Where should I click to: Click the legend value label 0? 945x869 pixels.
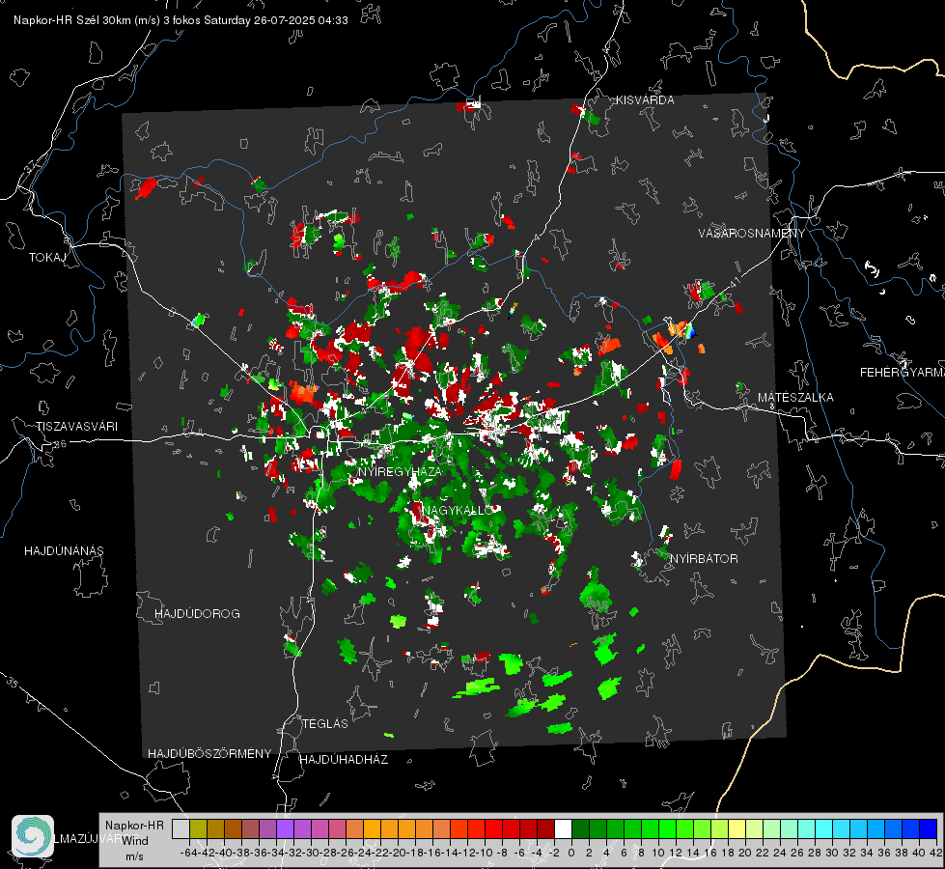571,853
